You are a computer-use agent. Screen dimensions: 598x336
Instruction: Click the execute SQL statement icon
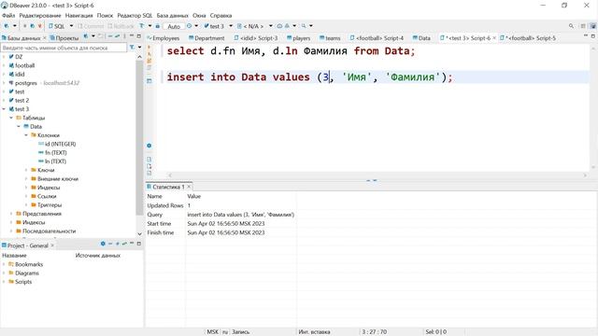149,48
